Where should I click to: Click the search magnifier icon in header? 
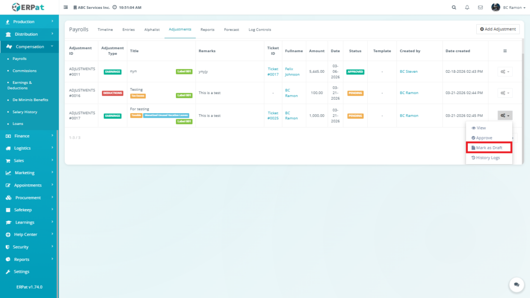(x=454, y=8)
